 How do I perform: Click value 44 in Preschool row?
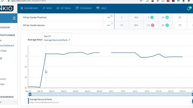[163, 17]
